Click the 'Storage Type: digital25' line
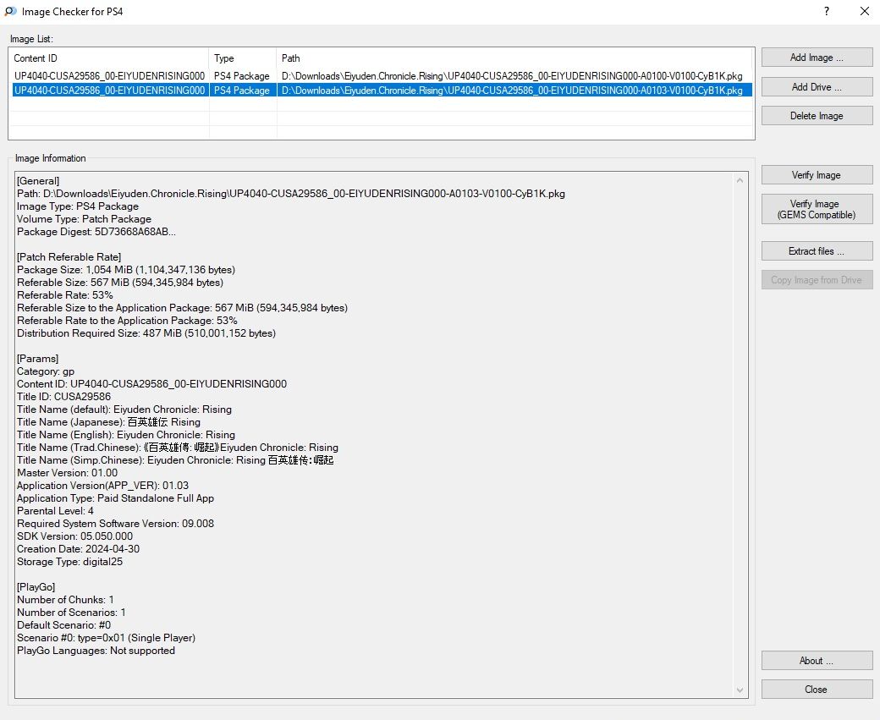 [x=69, y=562]
